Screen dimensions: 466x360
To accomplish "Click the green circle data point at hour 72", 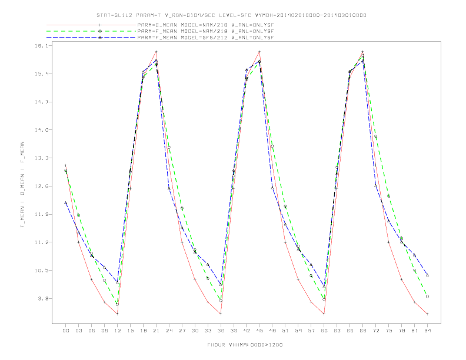I will 375,136.
